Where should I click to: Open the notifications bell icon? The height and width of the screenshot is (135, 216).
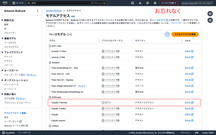tap(140, 3)
